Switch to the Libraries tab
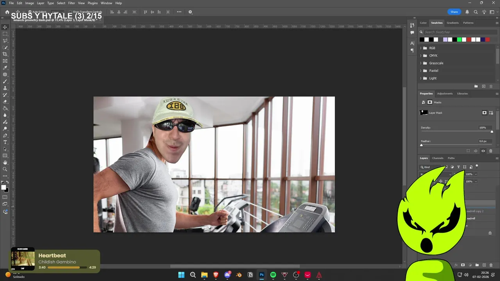The image size is (500, 281). (462, 94)
